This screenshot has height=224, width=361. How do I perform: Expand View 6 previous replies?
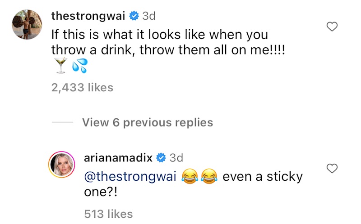(148, 122)
